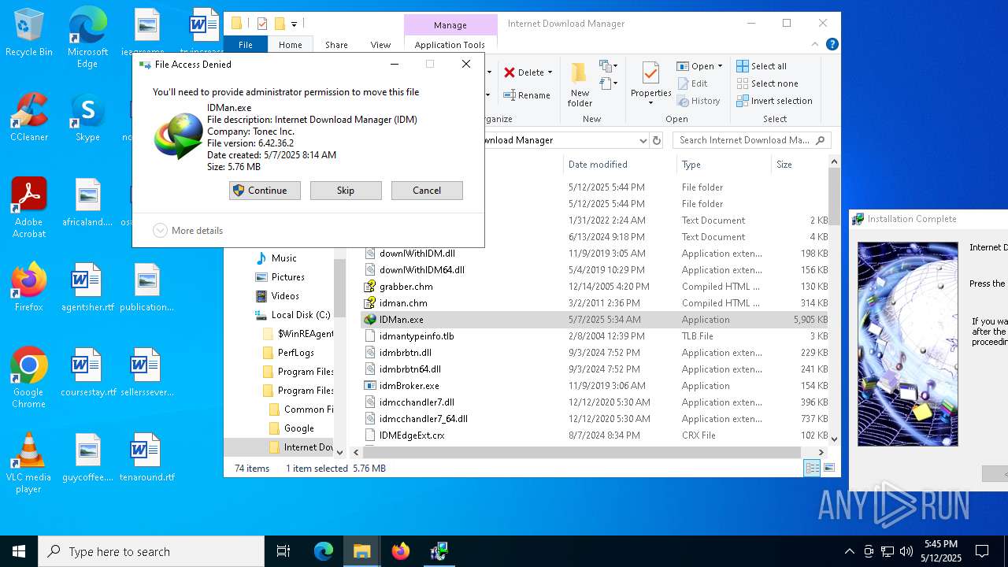Viewport: 1008px width, 567px height.
Task: Switch to the large icons view icon
Action: click(828, 469)
